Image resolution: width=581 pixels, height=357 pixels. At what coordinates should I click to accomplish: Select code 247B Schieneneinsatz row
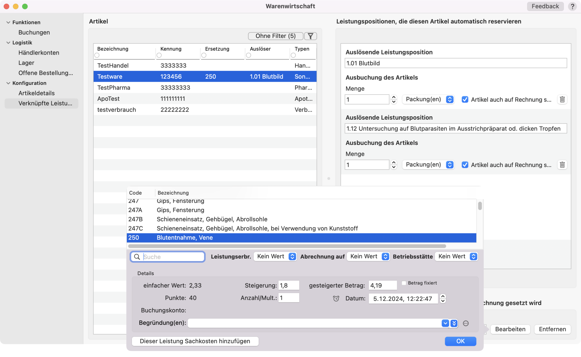coord(302,219)
